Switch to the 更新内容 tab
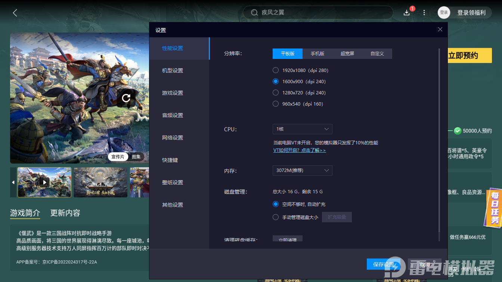 tap(65, 213)
